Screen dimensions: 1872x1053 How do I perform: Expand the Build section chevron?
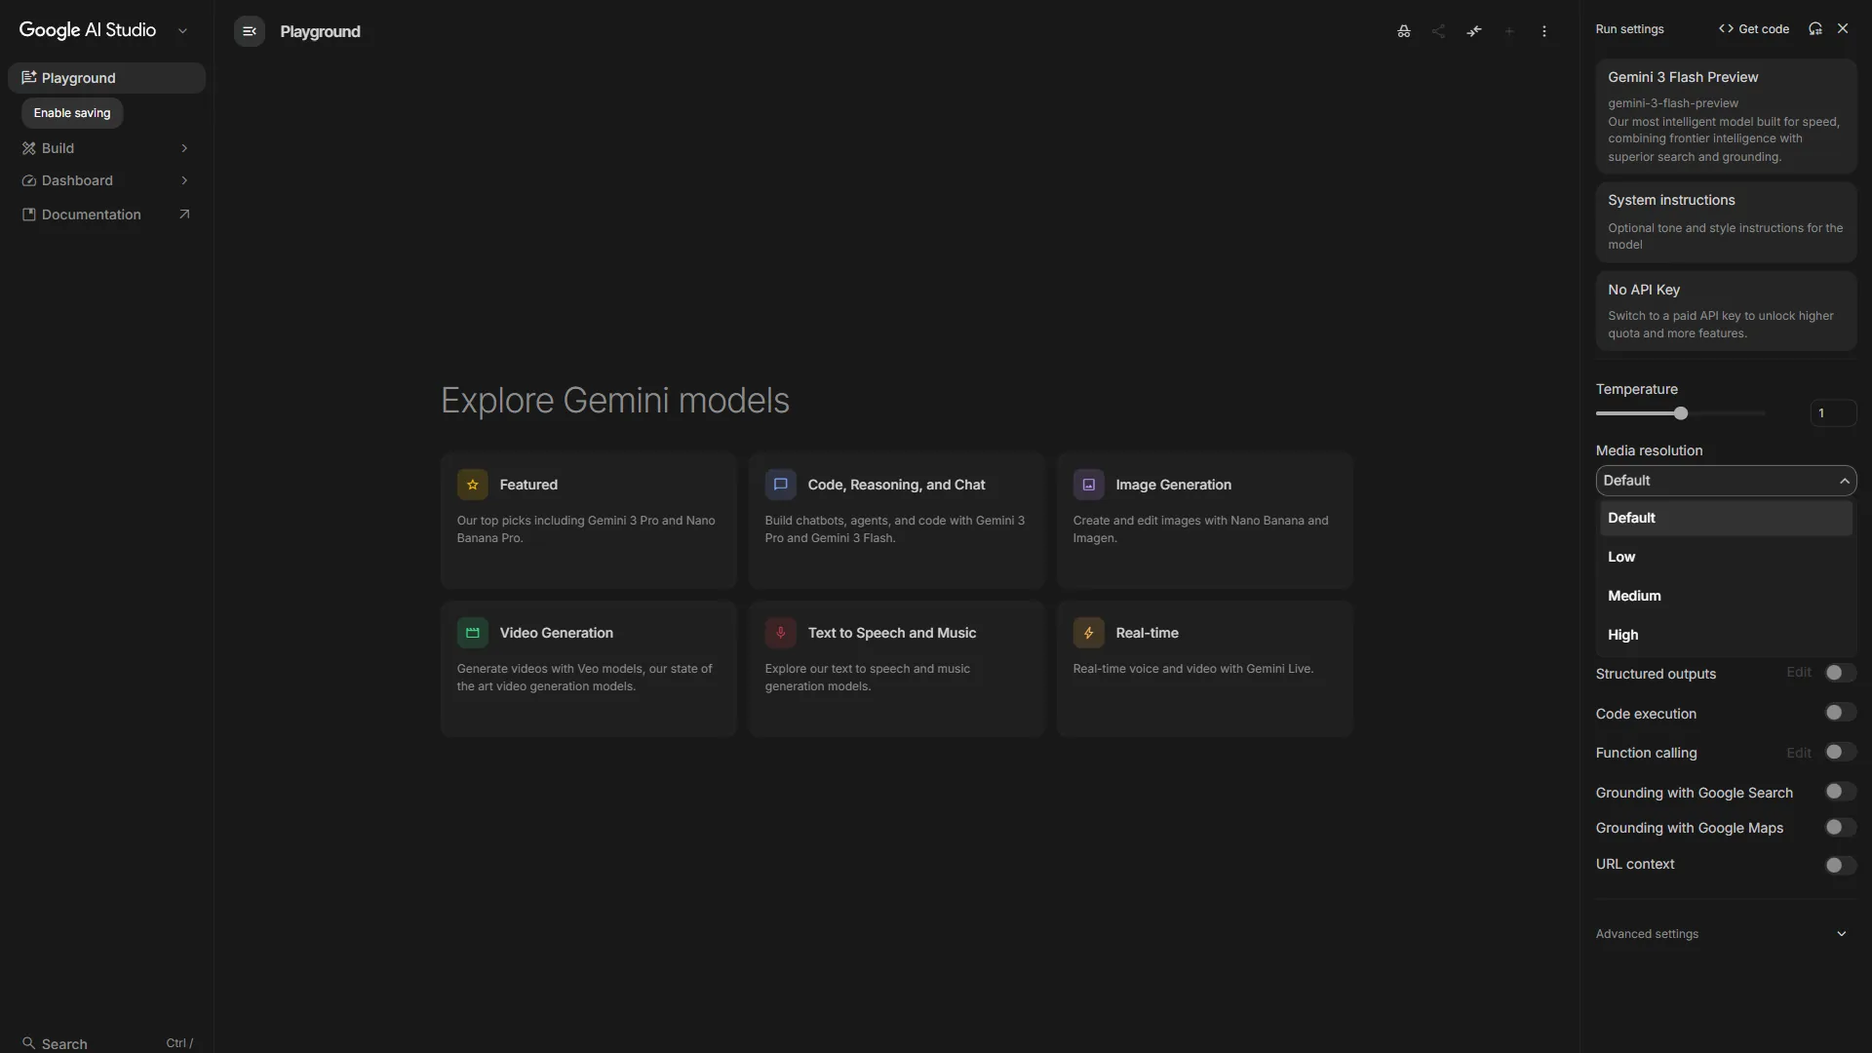[x=184, y=148]
